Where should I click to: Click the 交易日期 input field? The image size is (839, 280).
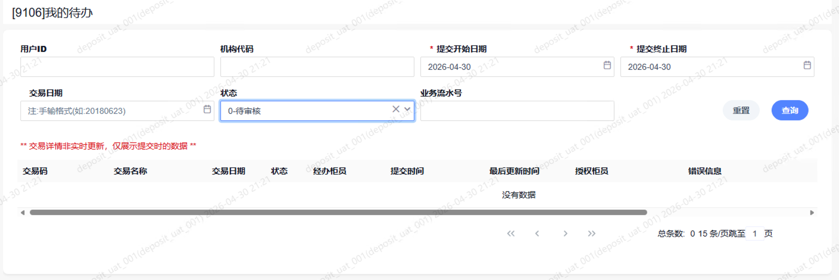(x=117, y=111)
